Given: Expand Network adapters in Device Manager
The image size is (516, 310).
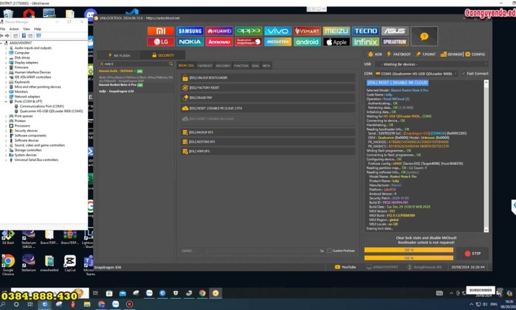Looking at the screenshot, I should [6, 97].
